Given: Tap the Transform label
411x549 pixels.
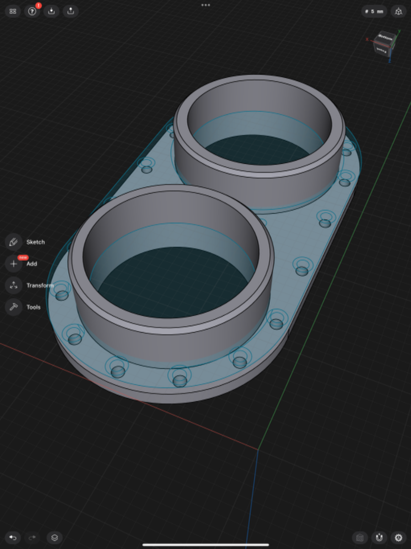Looking at the screenshot, I should coord(40,285).
